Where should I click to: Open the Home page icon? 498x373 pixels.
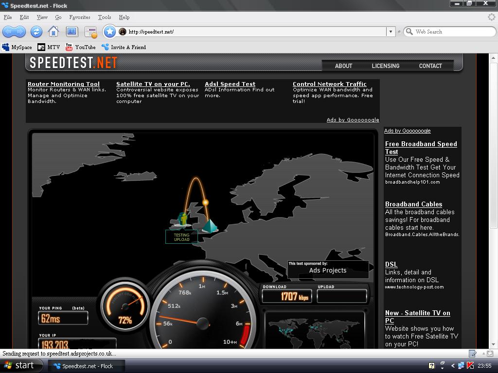(53, 32)
